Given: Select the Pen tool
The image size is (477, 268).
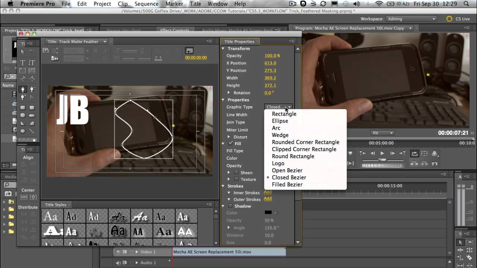Looking at the screenshot, I should [22, 89].
